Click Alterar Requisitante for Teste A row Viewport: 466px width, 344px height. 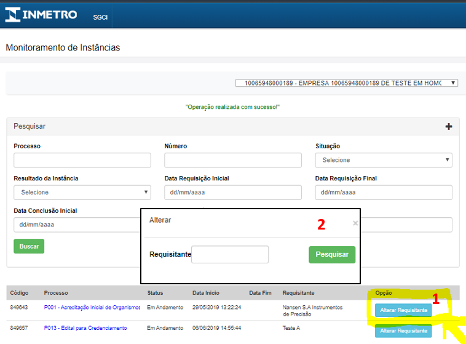coord(403,331)
